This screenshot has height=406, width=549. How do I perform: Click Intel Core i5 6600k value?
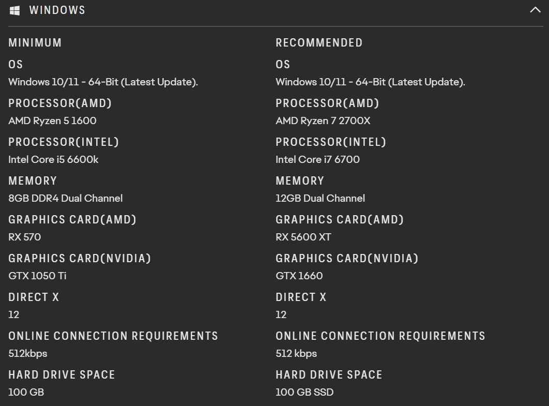pos(53,159)
